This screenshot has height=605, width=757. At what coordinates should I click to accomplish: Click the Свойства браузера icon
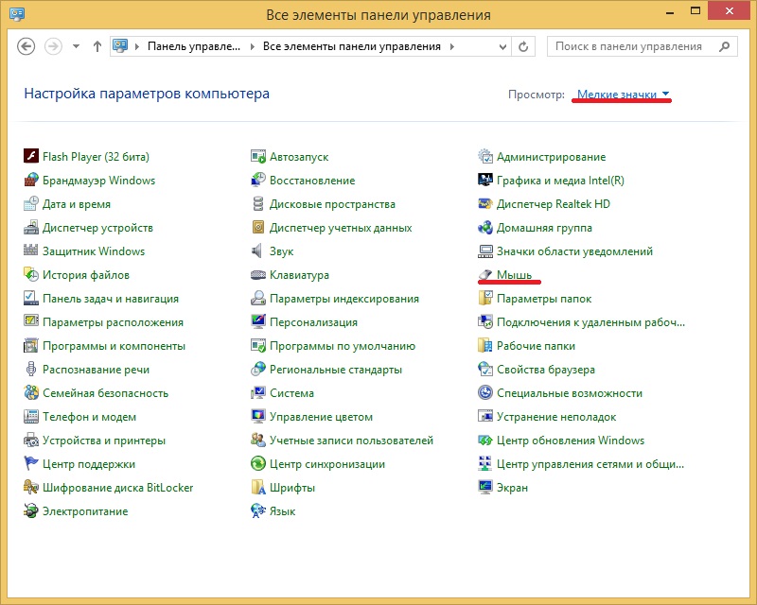(x=485, y=369)
